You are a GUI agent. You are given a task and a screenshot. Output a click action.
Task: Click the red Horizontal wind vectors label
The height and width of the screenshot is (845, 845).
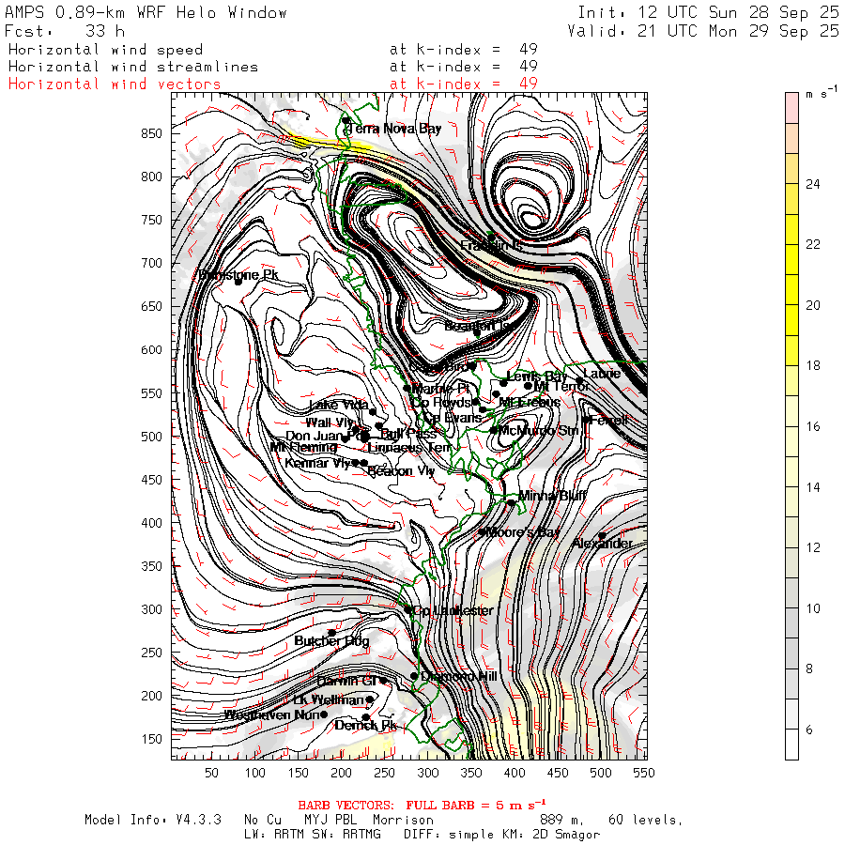tap(115, 84)
